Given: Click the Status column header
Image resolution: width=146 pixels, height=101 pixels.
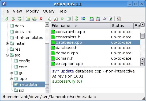Looking at the screenshot, I should [x=122, y=26].
